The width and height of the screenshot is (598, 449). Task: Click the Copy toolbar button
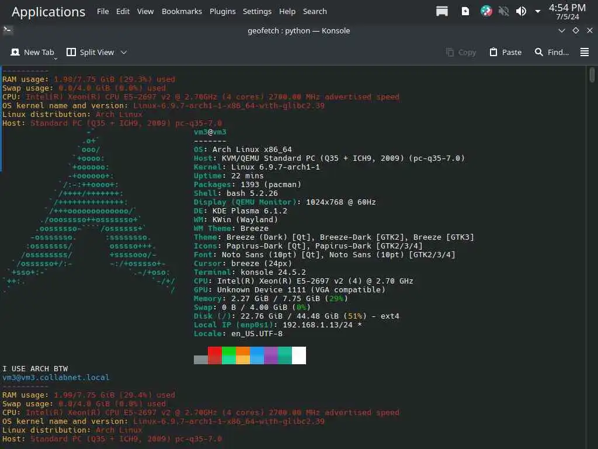[461, 52]
